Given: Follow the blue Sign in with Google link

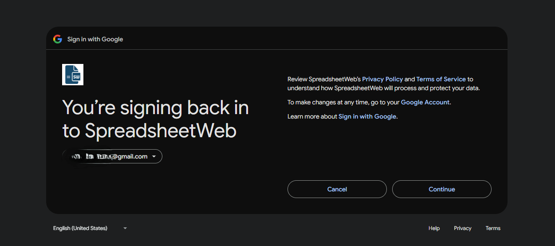Looking at the screenshot, I should click(367, 116).
